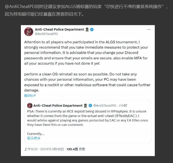Open the @TeddyEAC mention in quoted tweet
Image resolution: width=173 pixels, height=163 pixels.
(x=125, y=116)
